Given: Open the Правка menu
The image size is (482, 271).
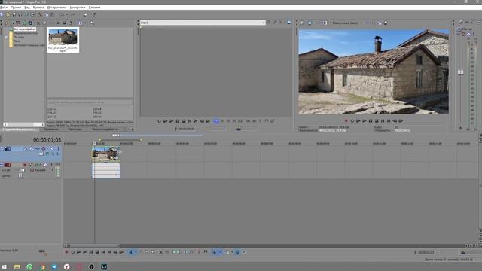Looking at the screenshot, I should pyautogui.click(x=16, y=7).
